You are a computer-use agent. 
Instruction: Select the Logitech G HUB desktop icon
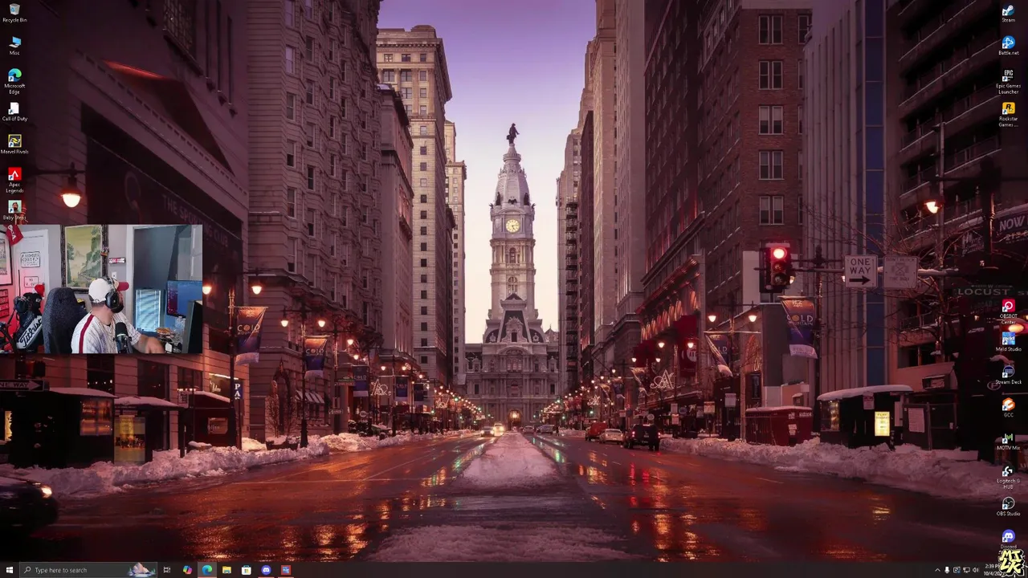[1008, 476]
